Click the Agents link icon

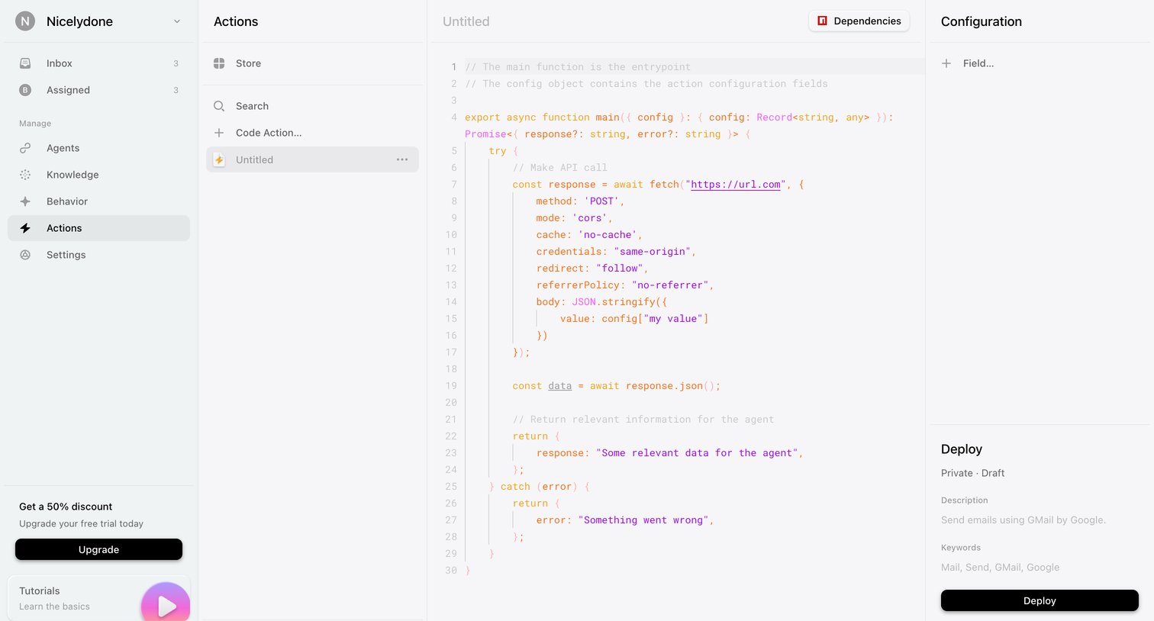click(25, 148)
